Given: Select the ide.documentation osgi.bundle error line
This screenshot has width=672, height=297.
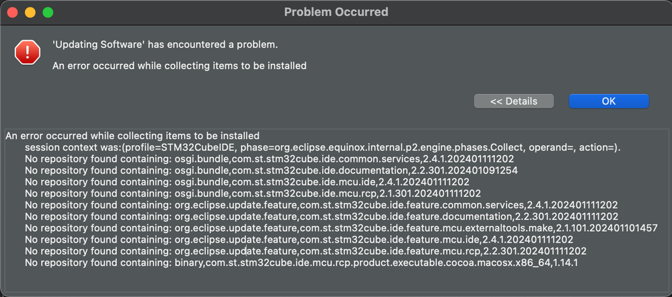Looking at the screenshot, I should coord(271,171).
